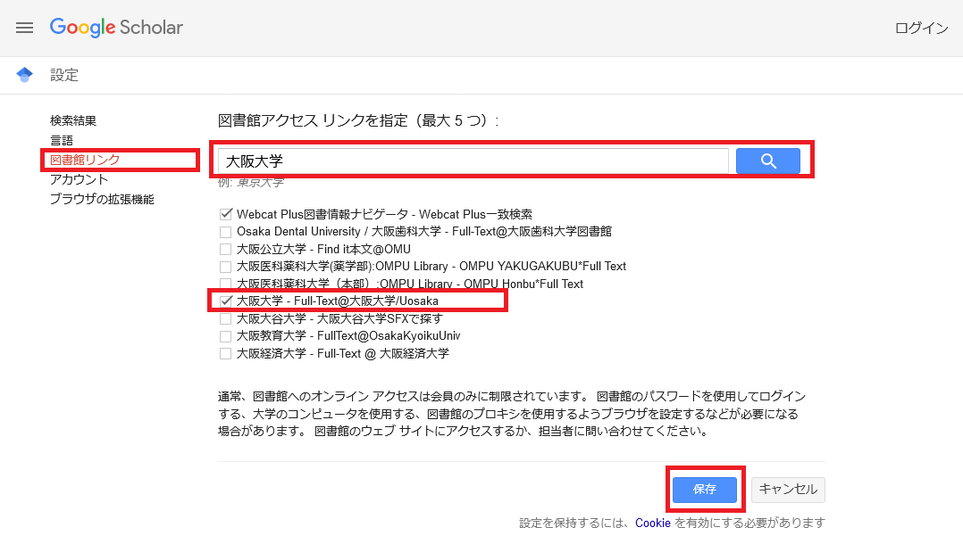
Task: Check the 大阪公立大学 Find it本文@OMU checkbox
Action: pyautogui.click(x=225, y=249)
